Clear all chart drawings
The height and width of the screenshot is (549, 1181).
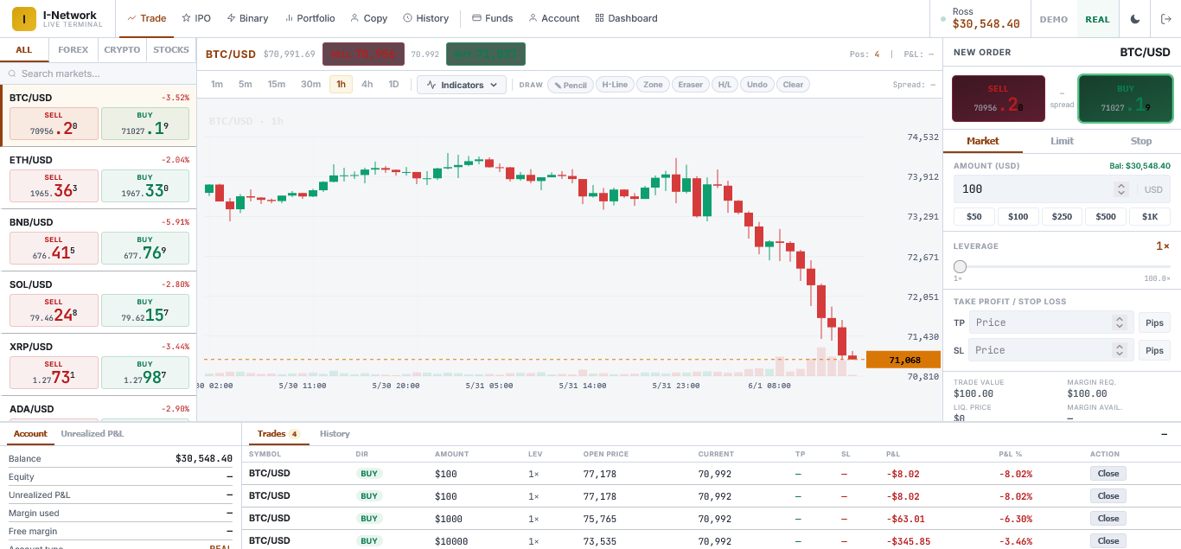(794, 85)
